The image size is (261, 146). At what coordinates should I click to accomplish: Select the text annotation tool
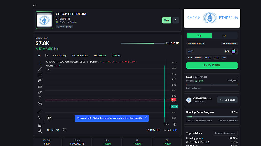[x=40, y=98]
